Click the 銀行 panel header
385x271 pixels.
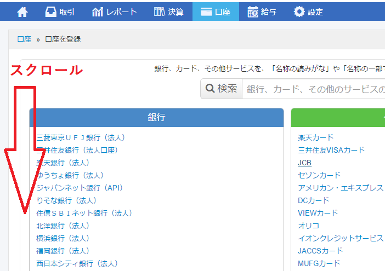point(156,117)
